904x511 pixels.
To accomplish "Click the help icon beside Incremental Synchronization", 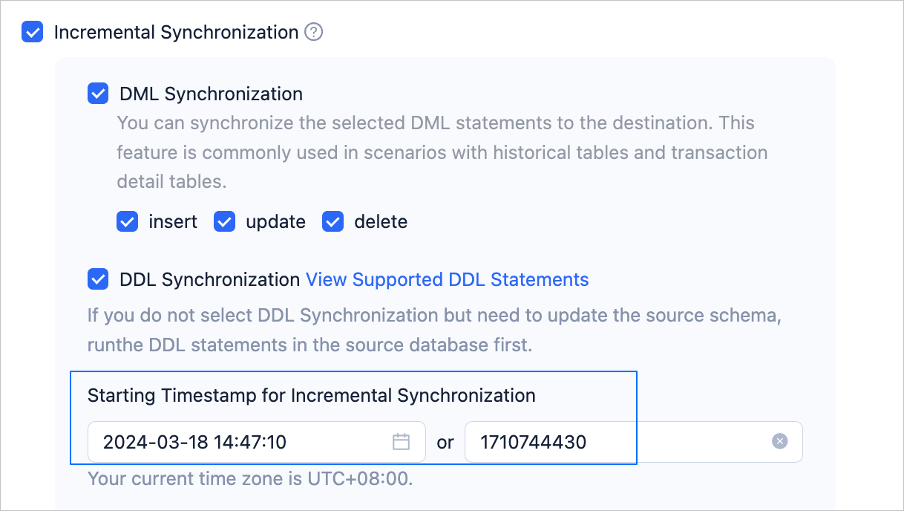I will tap(314, 33).
